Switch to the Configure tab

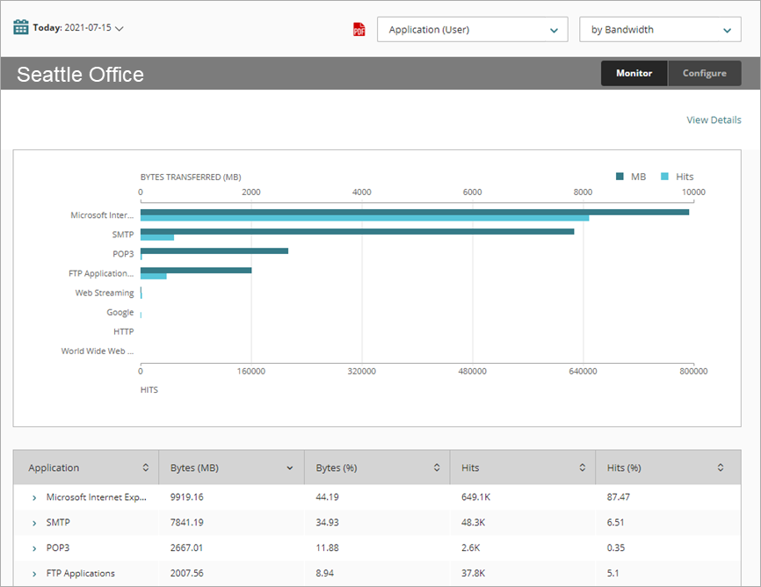tap(705, 73)
